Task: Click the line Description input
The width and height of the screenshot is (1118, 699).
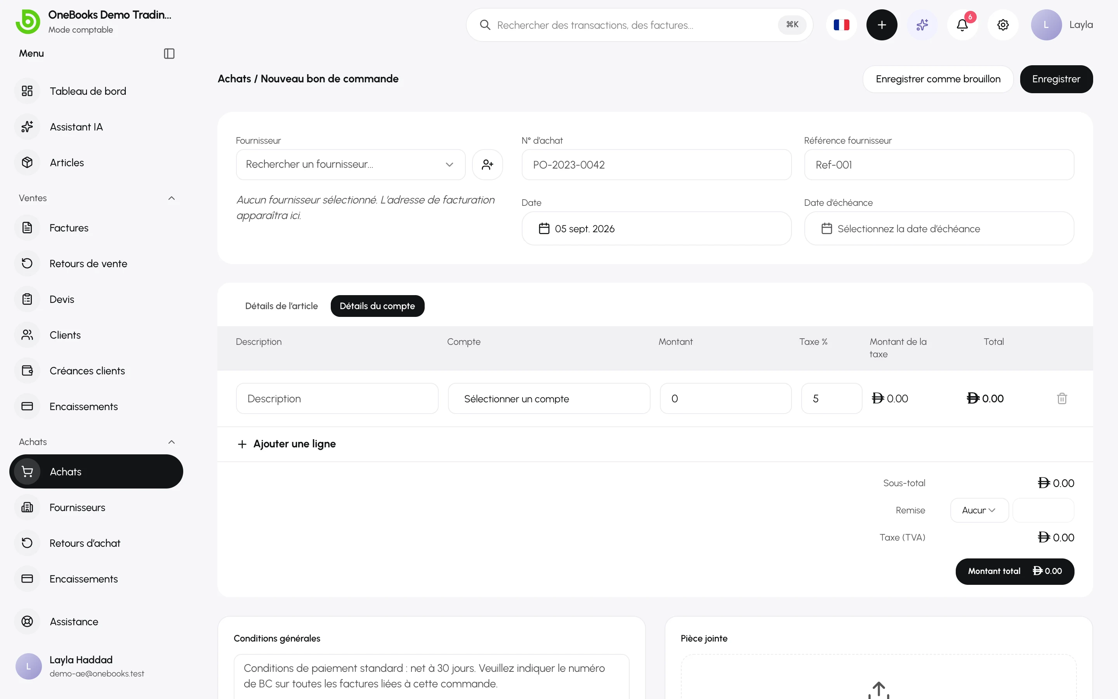Action: [x=337, y=398]
